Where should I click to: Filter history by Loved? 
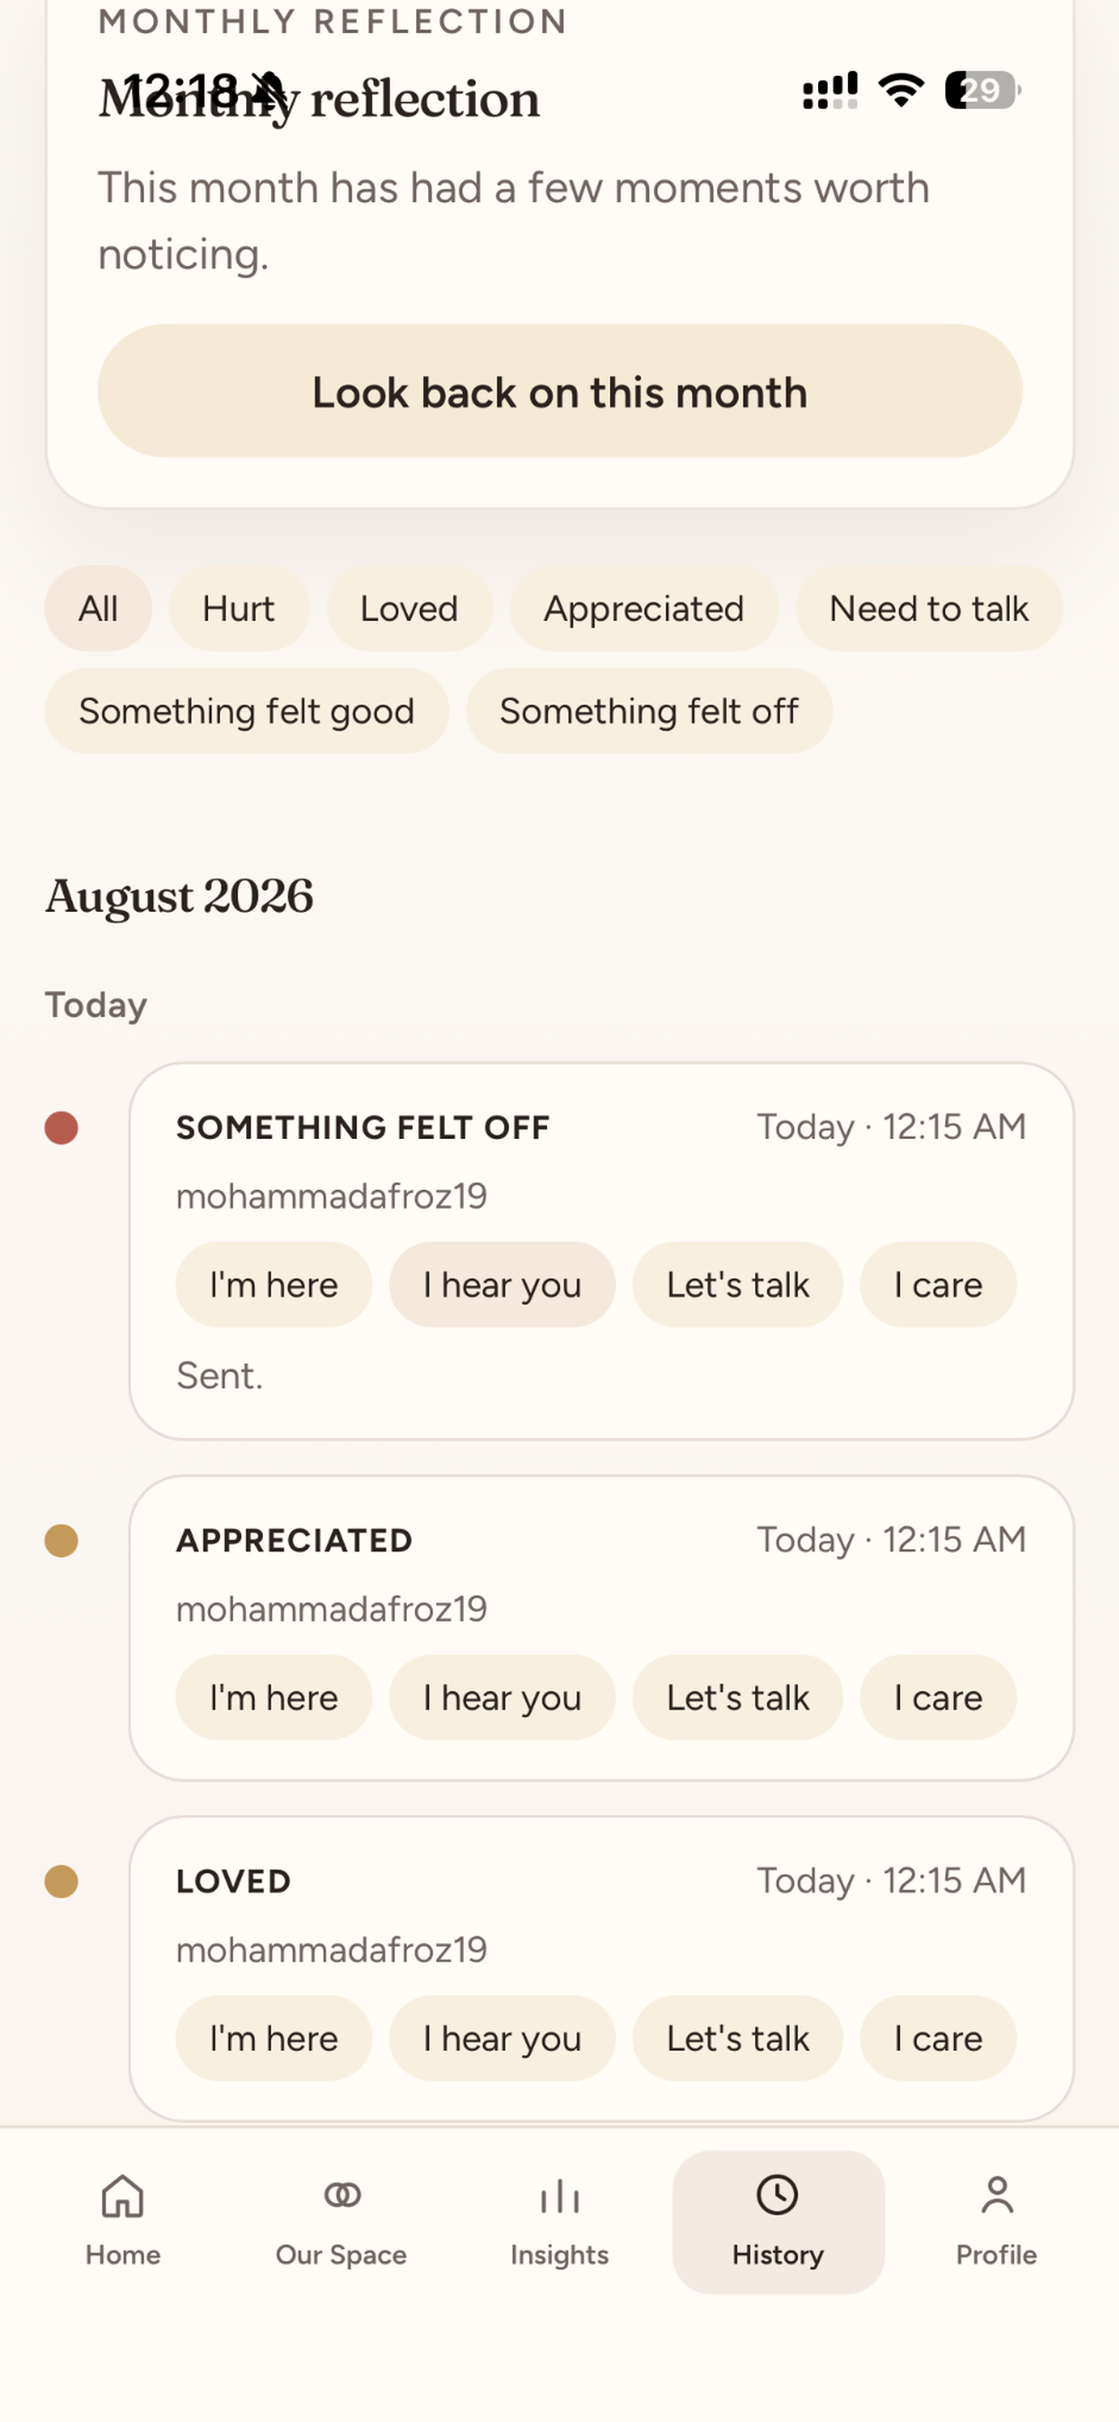(409, 608)
